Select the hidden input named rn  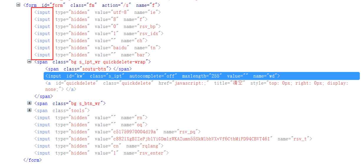tap(91, 117)
